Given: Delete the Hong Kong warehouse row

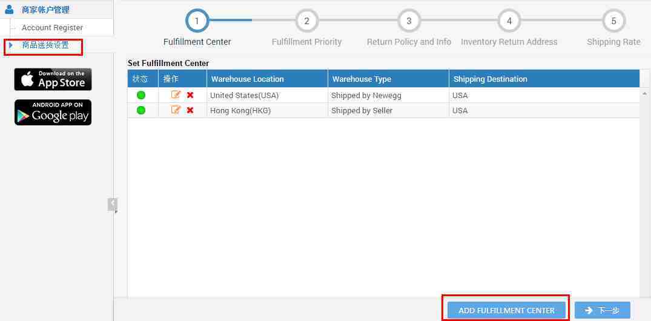Looking at the screenshot, I should click(190, 110).
